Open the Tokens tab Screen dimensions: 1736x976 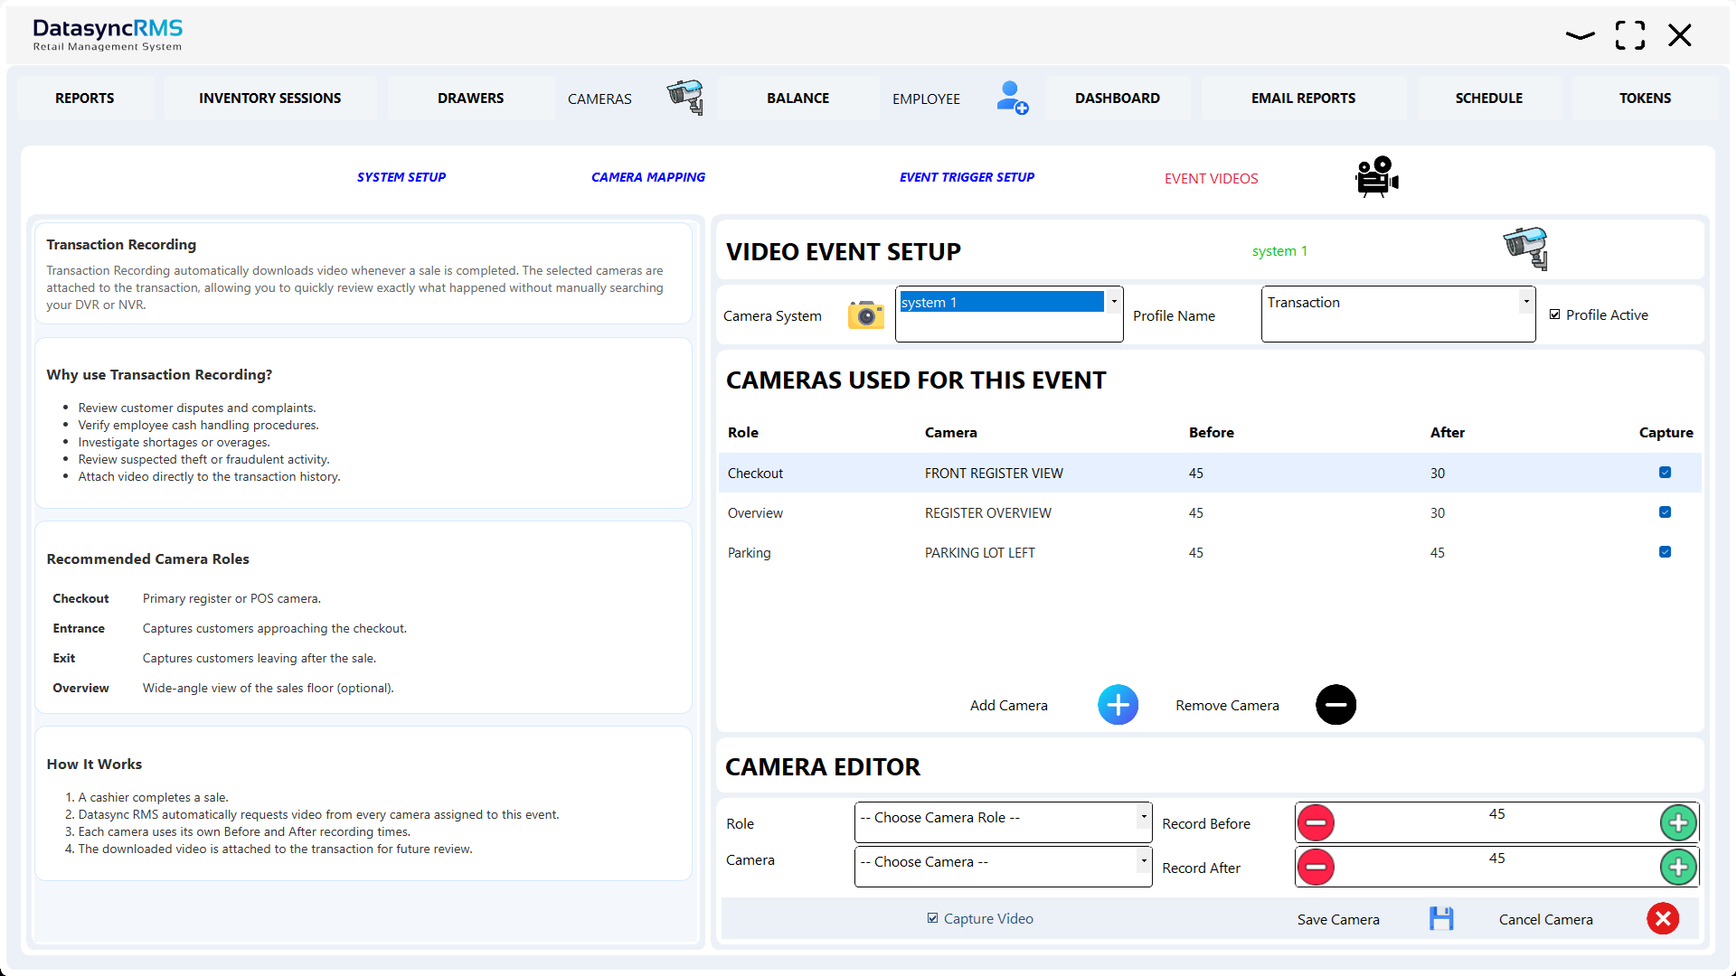pyautogui.click(x=1646, y=98)
